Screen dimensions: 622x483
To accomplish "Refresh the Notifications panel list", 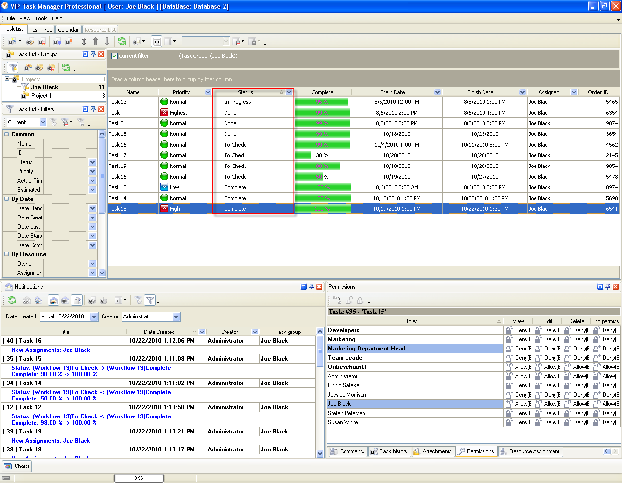I will click(x=12, y=300).
